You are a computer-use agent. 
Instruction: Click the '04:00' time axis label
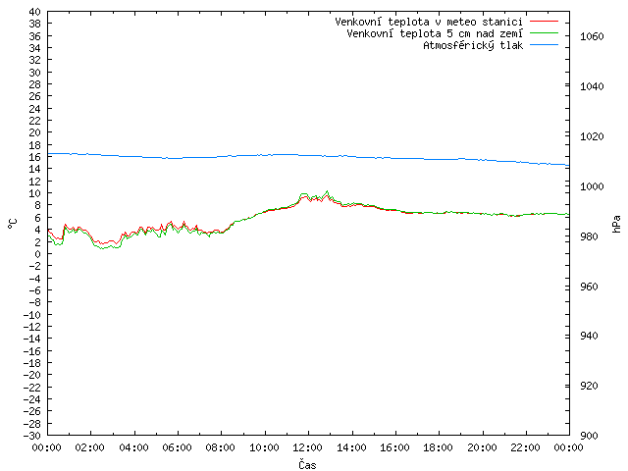coord(133,447)
